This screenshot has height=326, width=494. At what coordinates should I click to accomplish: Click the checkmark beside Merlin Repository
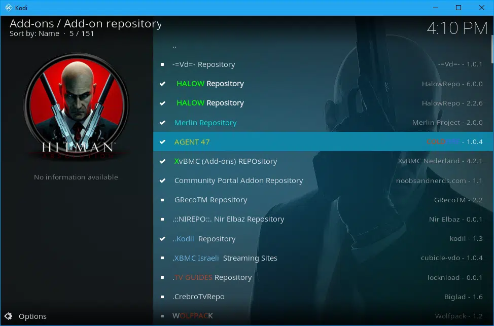pos(162,122)
